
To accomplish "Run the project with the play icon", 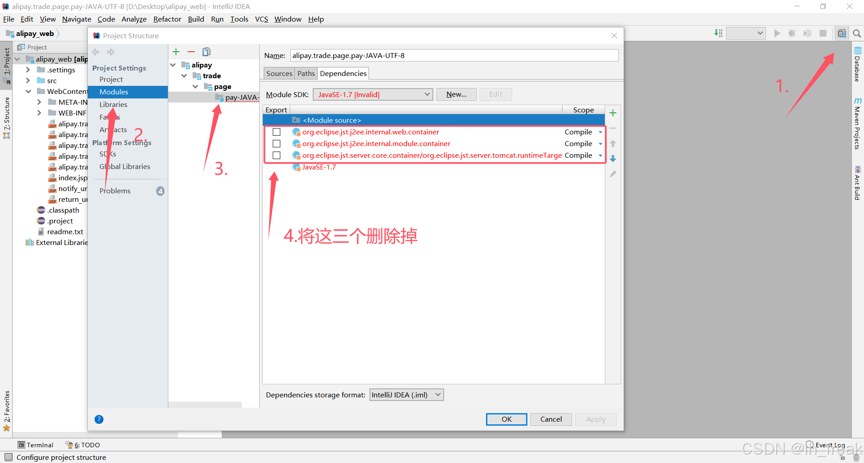I will click(777, 33).
